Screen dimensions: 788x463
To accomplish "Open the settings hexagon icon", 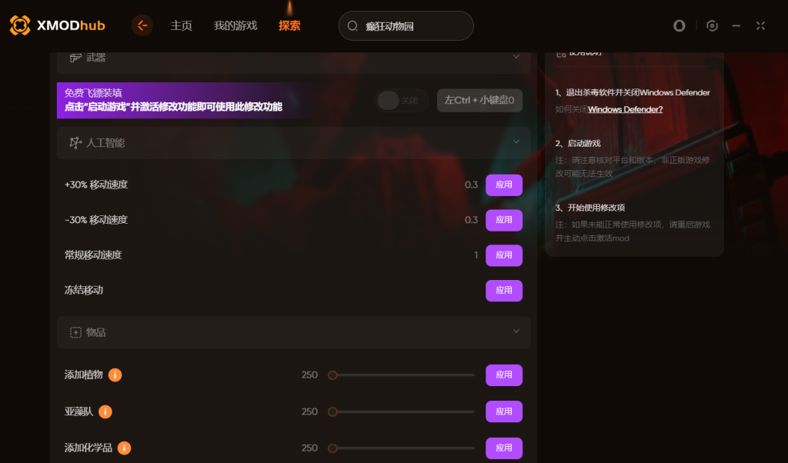I will (712, 25).
